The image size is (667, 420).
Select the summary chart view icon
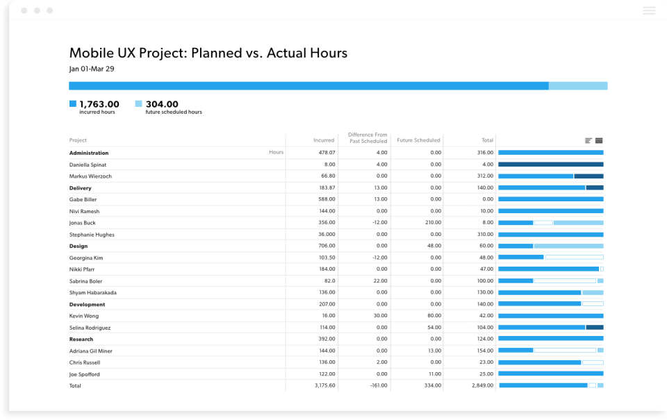point(588,140)
